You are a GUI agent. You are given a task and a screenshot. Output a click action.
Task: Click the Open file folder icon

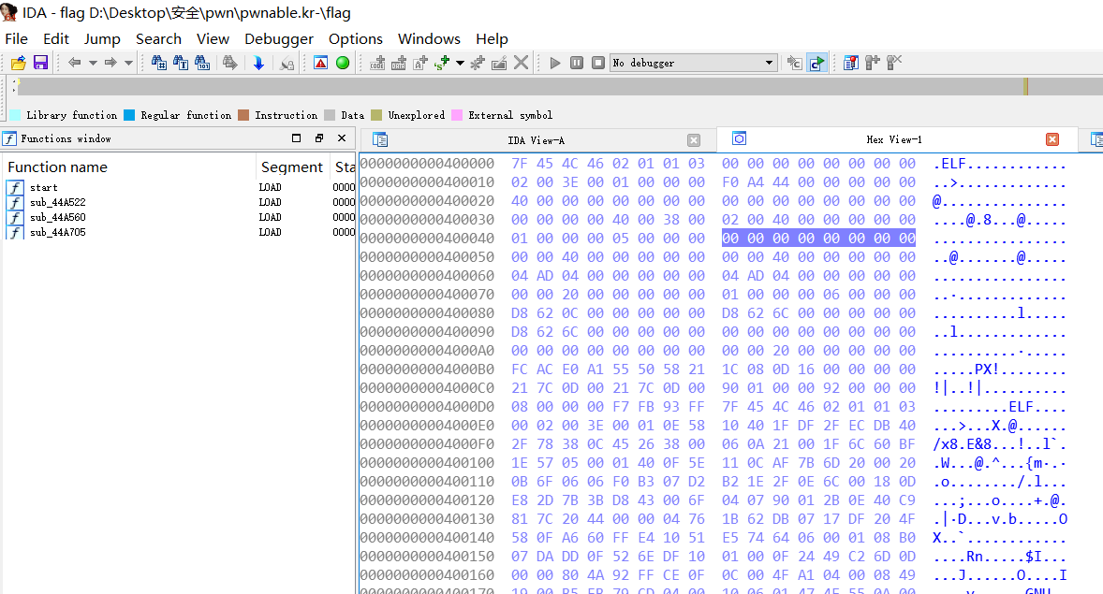click(19, 63)
